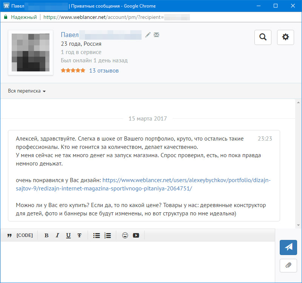Open the 13 отзывов reviews link
302x283 pixels.
pyautogui.click(x=104, y=71)
